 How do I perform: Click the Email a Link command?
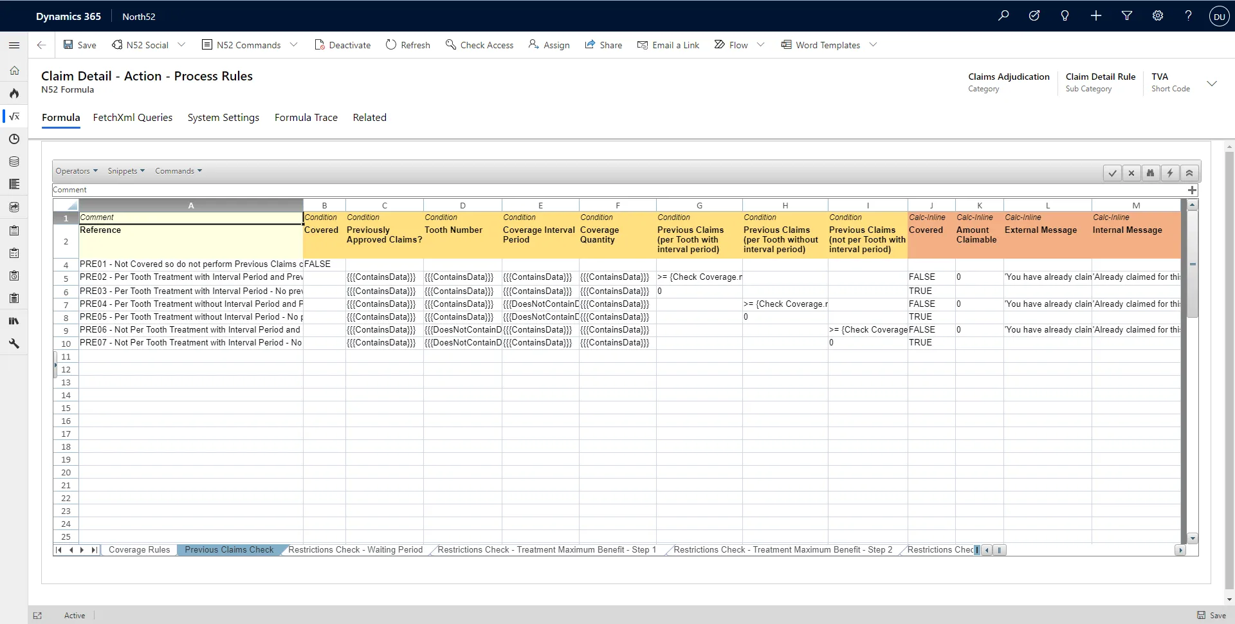click(x=668, y=45)
